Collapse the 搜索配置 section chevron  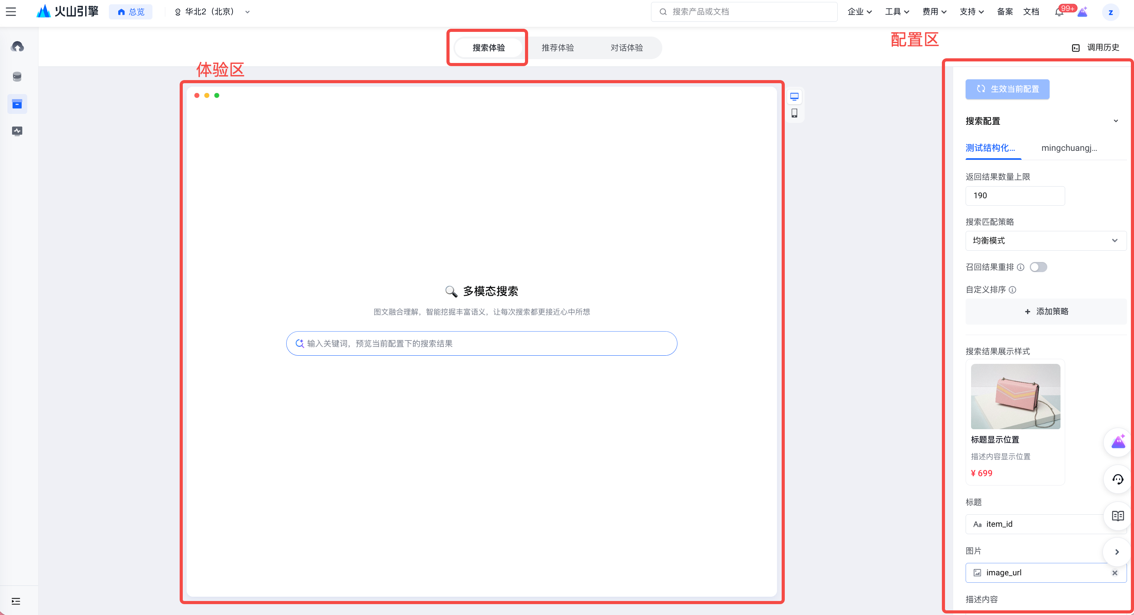[x=1115, y=121]
